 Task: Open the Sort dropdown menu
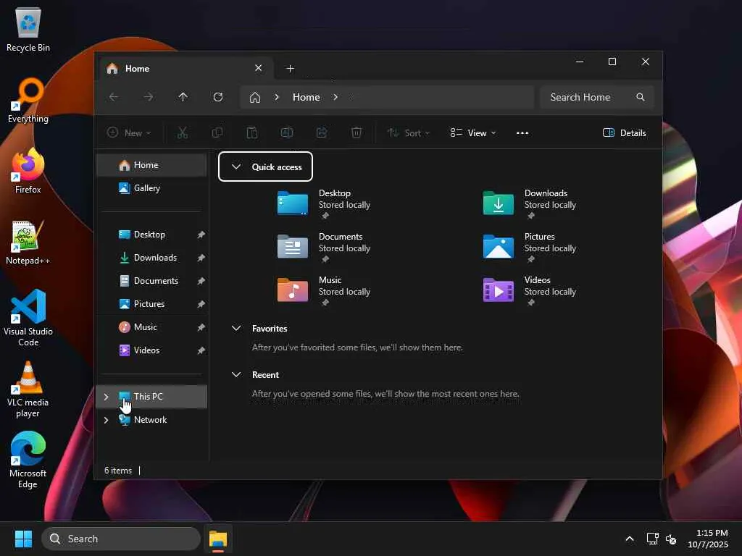coord(409,133)
